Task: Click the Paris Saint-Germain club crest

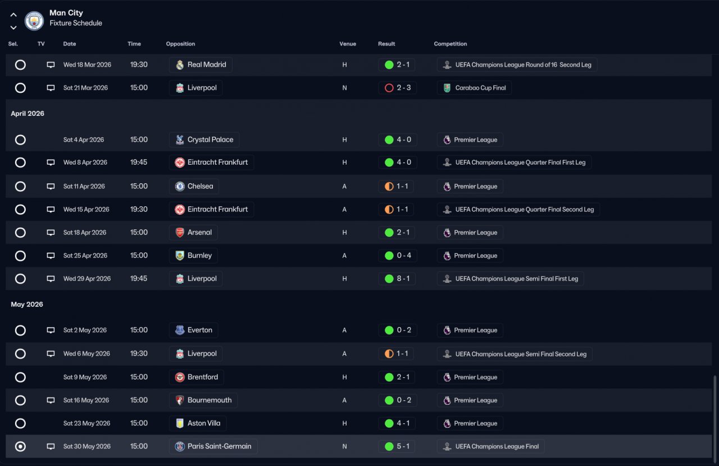Action: point(180,447)
